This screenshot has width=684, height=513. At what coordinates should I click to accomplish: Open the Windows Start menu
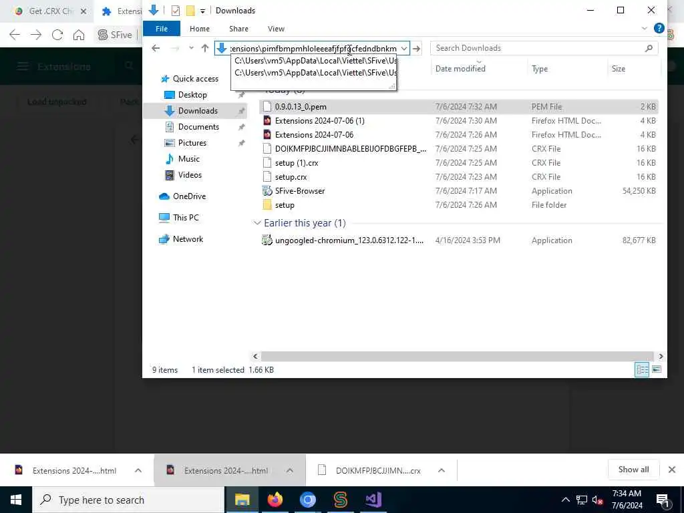pos(16,500)
